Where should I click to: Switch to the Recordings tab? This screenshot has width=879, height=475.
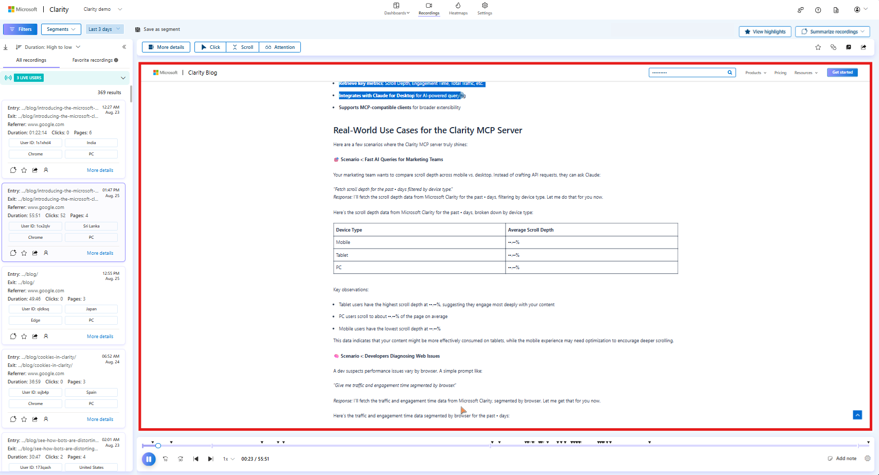point(429,9)
